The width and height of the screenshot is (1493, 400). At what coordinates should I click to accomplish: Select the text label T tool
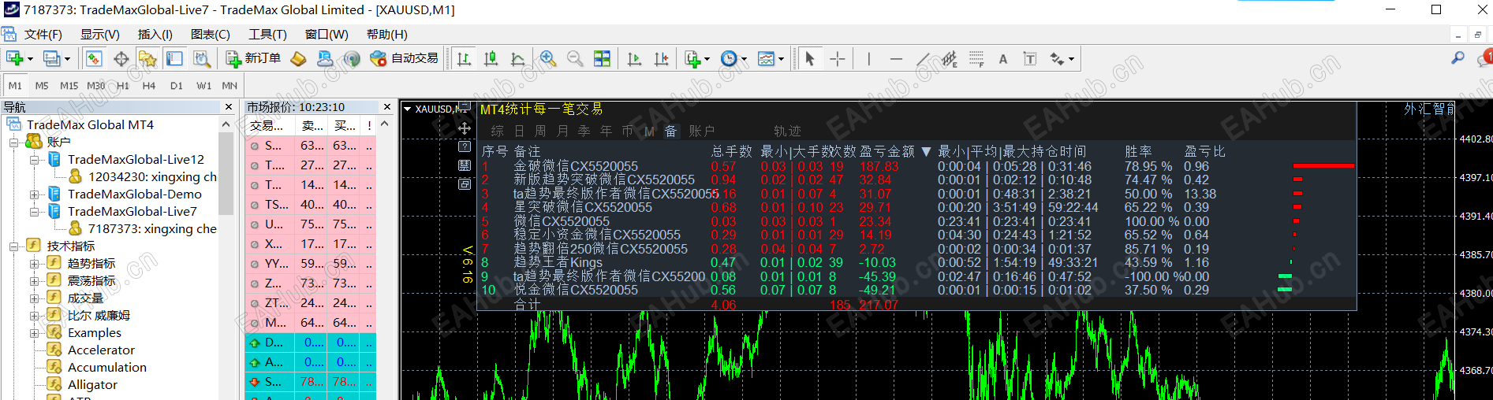pos(1030,59)
